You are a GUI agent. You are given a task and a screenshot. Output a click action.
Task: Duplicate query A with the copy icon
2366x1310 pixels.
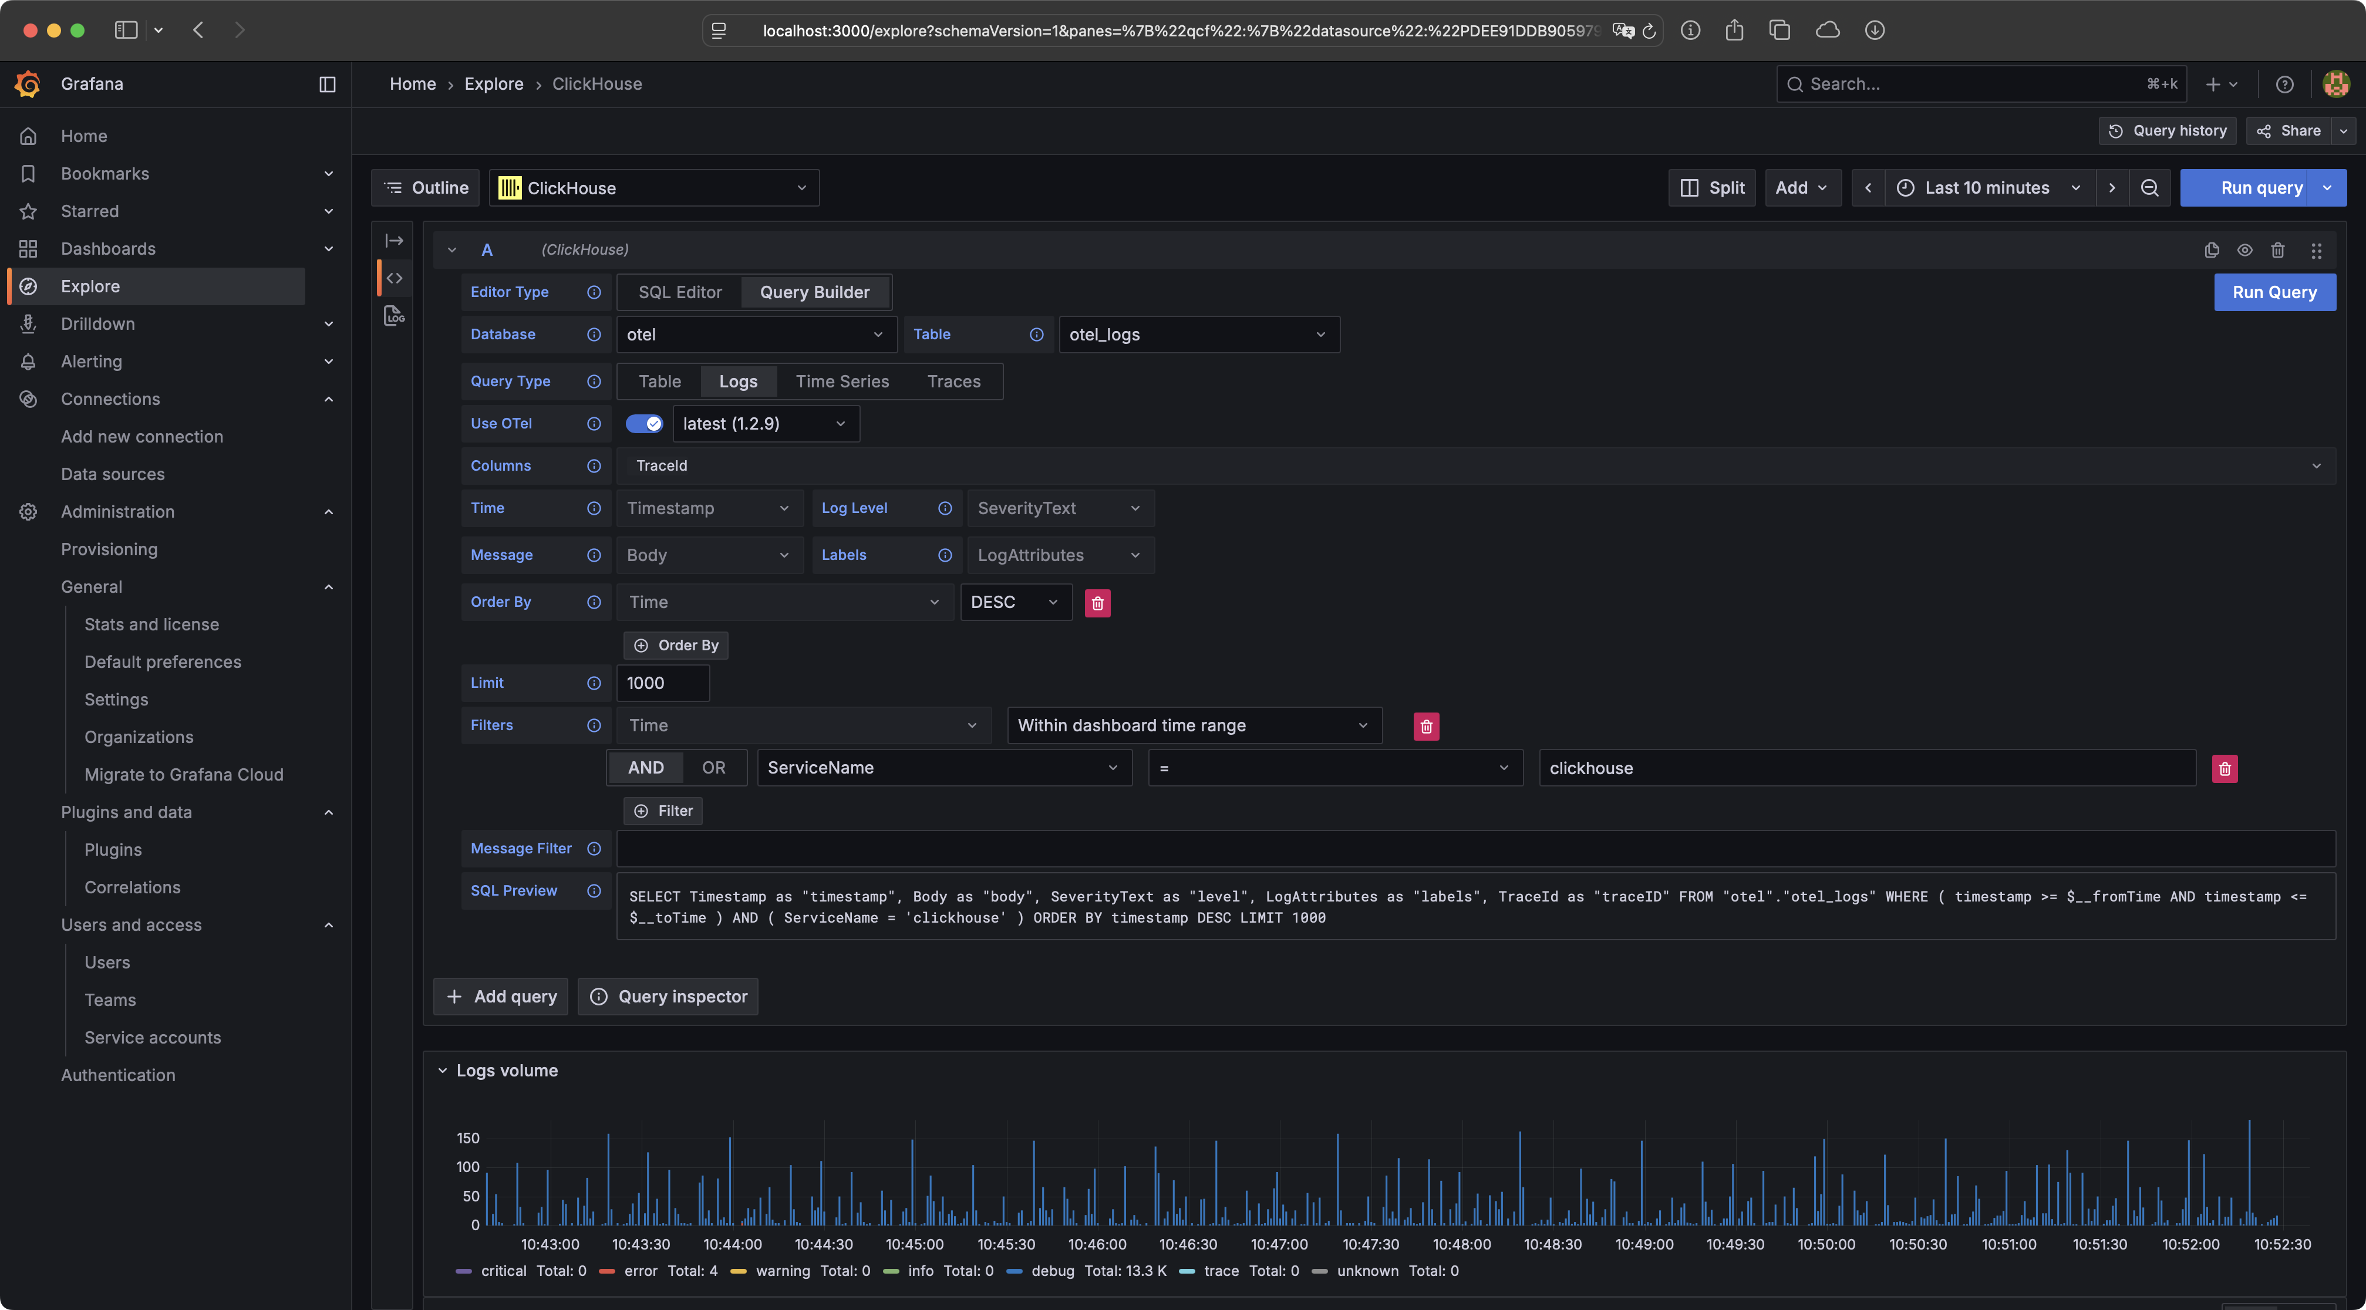[2212, 249]
